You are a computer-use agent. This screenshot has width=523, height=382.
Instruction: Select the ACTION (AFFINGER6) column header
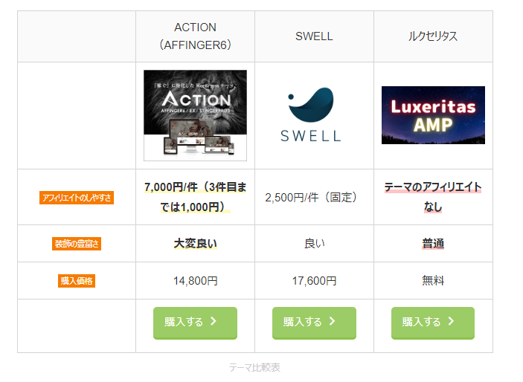coord(195,36)
